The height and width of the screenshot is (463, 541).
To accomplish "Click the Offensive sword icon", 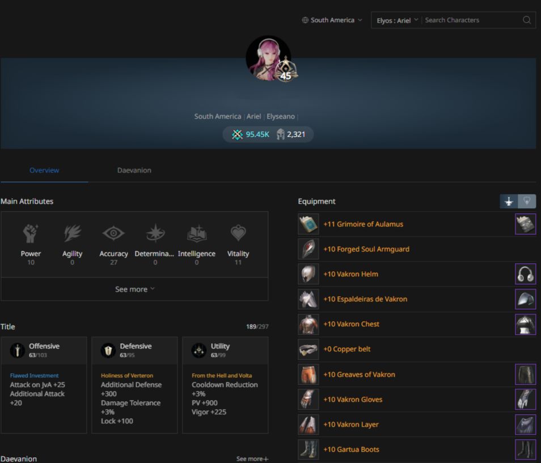I will pyautogui.click(x=17, y=351).
